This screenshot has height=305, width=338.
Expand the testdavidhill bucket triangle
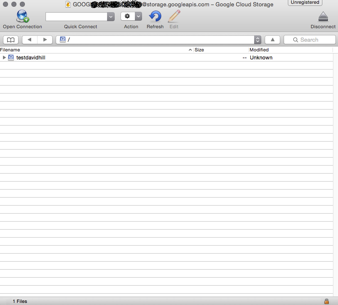[x=4, y=58]
